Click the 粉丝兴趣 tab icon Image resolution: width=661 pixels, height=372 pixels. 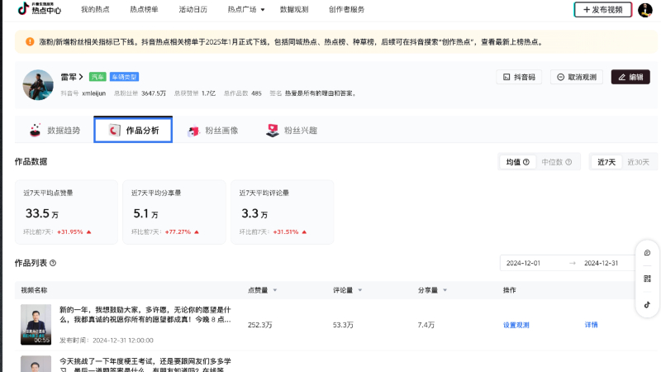pyautogui.click(x=273, y=131)
